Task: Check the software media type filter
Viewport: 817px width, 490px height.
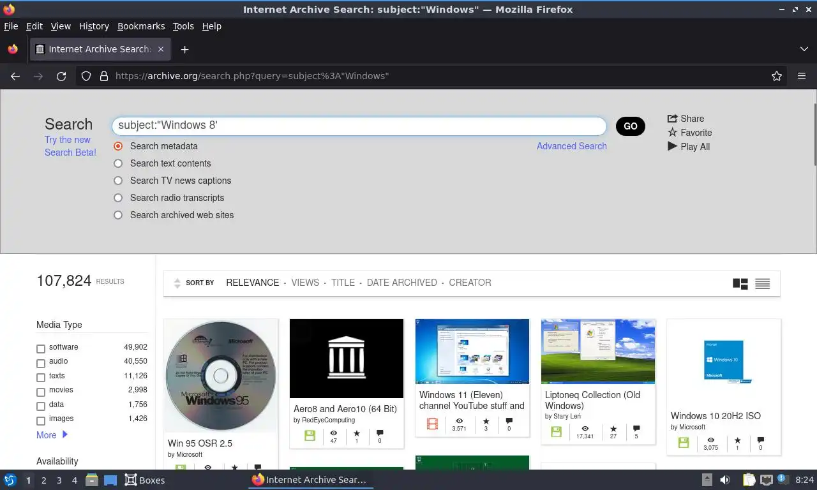Action: (41, 349)
